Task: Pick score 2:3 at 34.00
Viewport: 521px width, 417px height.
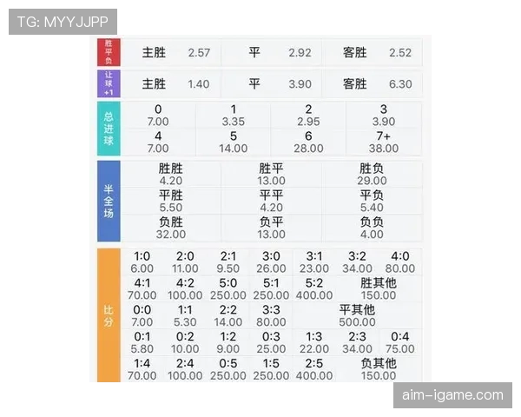Action: (x=357, y=343)
